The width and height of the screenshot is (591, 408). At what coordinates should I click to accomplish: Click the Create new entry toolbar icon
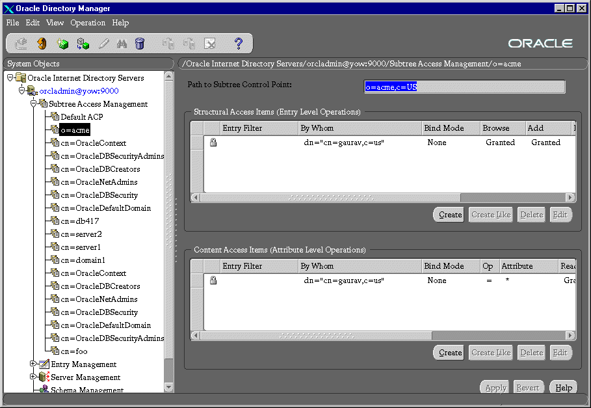pos(62,44)
